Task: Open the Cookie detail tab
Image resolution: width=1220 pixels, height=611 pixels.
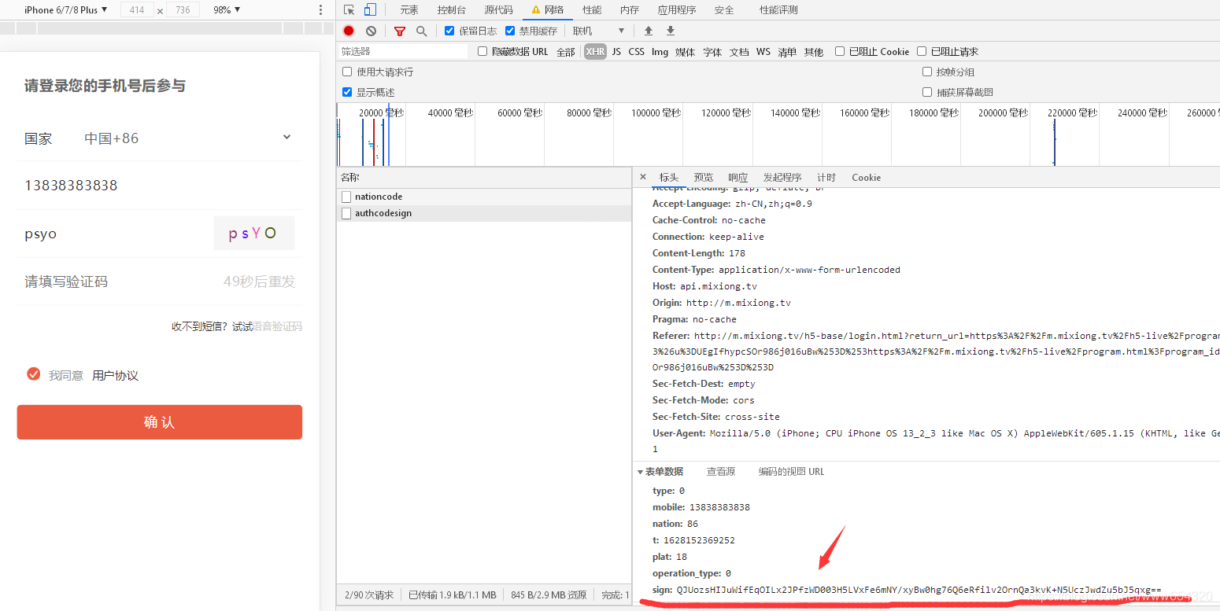Action: (866, 178)
